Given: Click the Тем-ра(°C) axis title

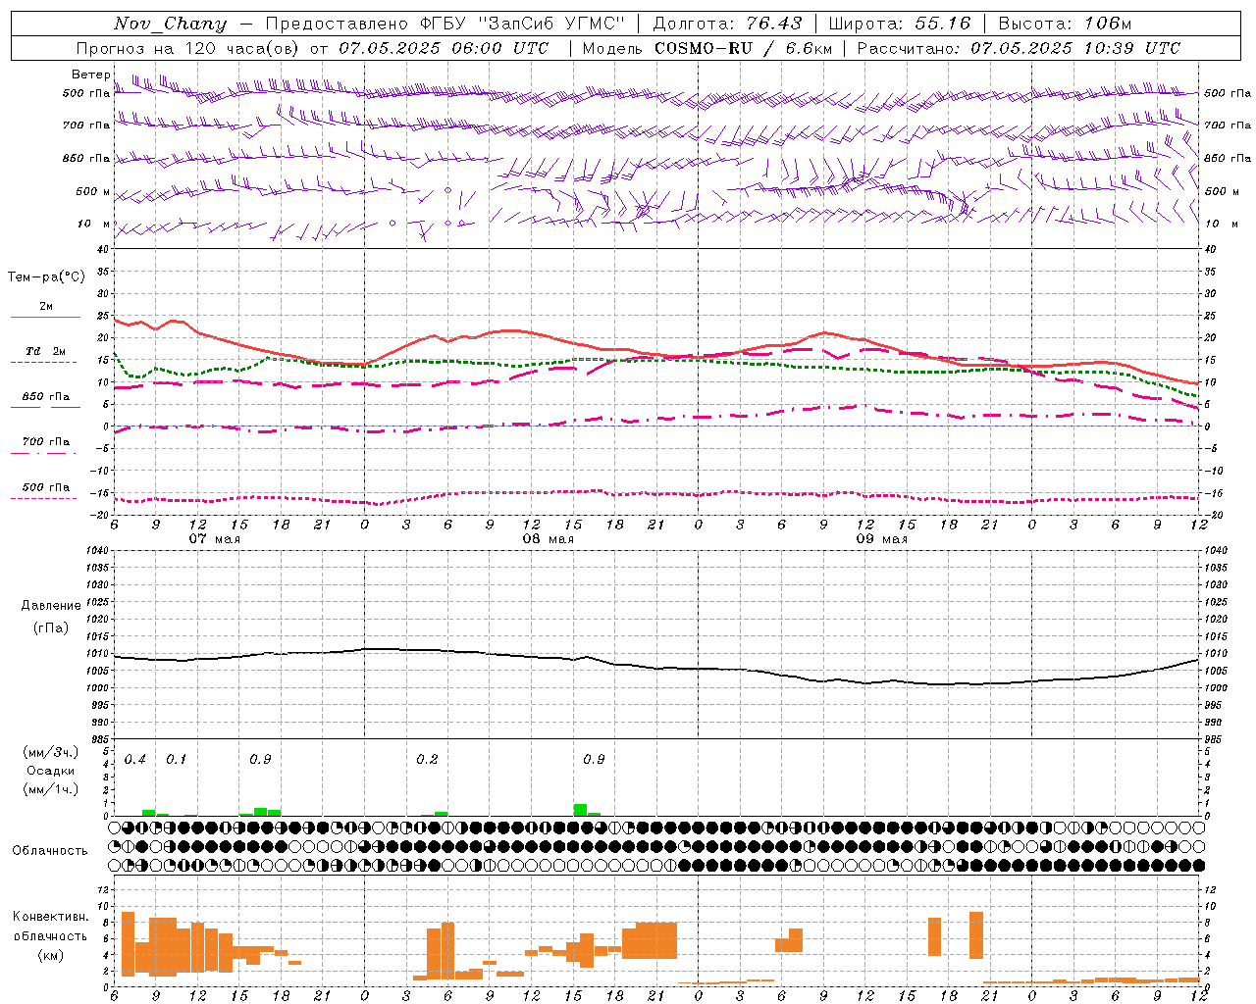Looking at the screenshot, I should point(46,277).
